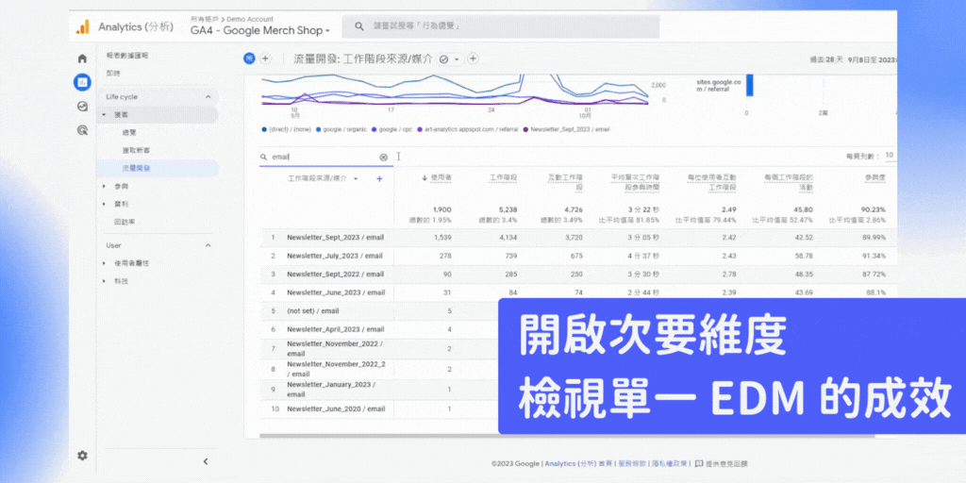
Task: Sort by the 互動工作階段 column header
Action: 566,182
